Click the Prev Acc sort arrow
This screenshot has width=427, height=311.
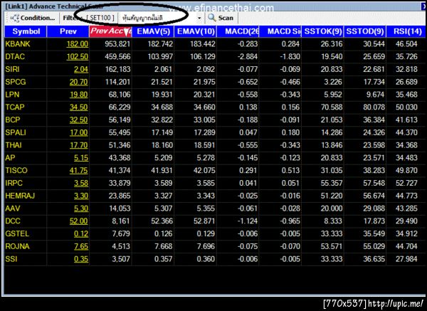tap(127, 32)
